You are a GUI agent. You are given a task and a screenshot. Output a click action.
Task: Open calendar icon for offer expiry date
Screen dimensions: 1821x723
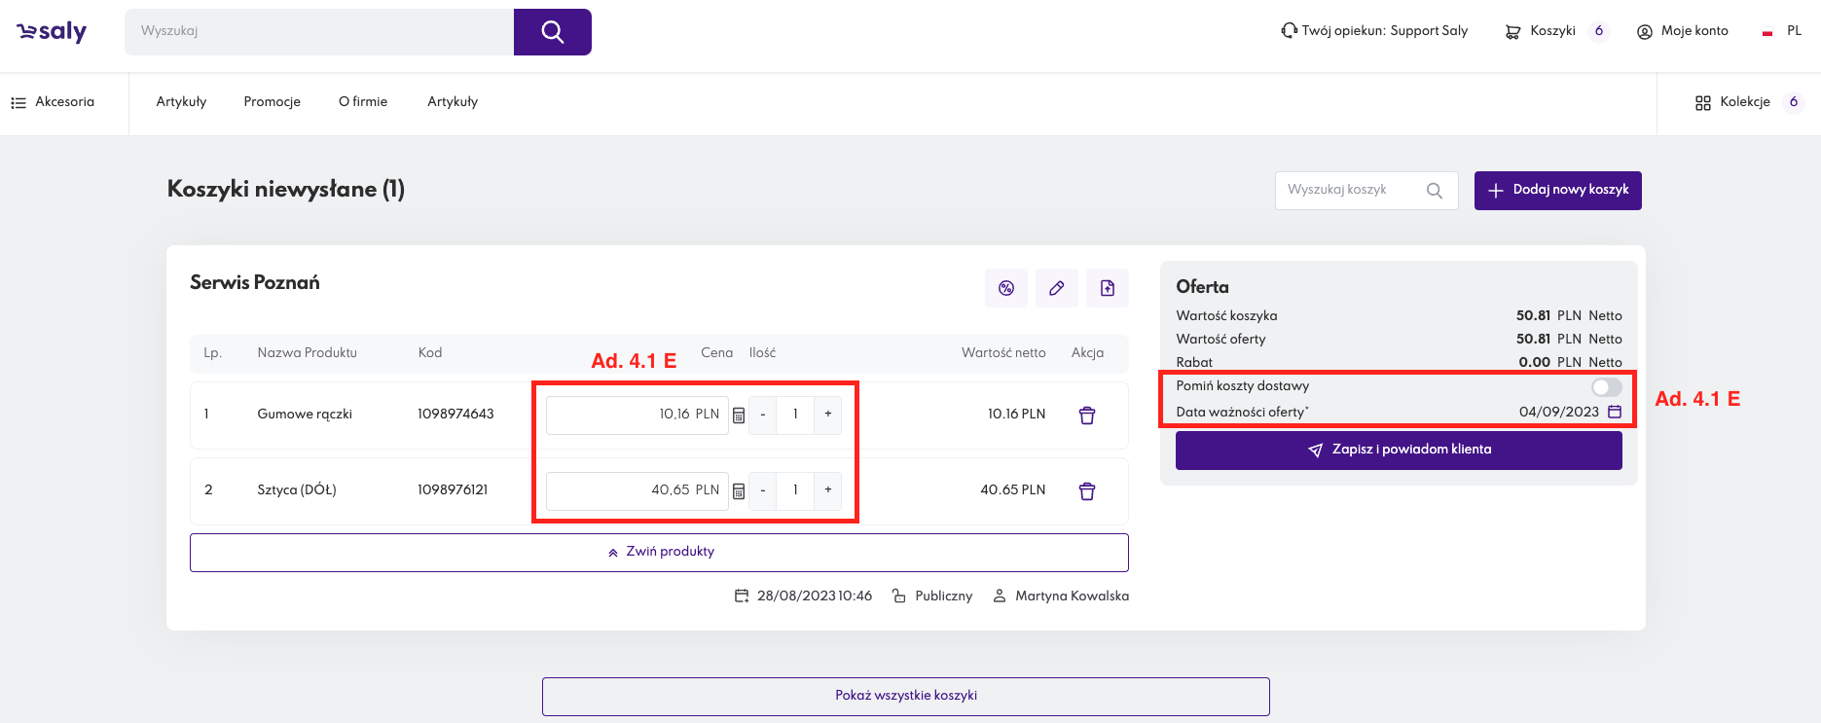(x=1615, y=412)
